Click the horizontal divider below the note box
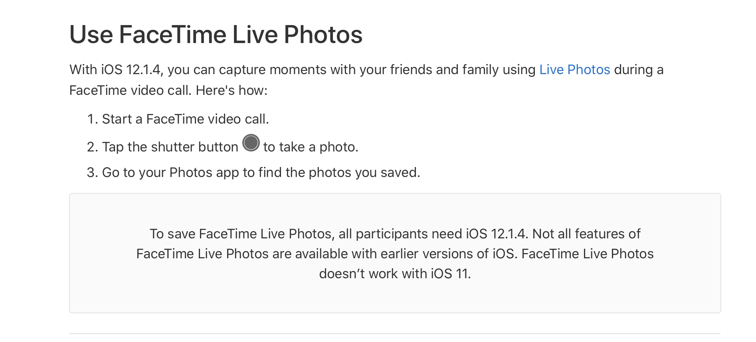Viewport: 756px width, 342px height. (x=395, y=334)
